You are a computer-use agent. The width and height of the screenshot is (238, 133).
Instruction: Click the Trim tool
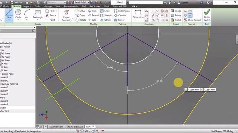[x=92, y=11]
